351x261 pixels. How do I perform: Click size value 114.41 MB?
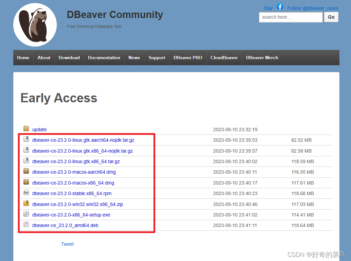303,215
